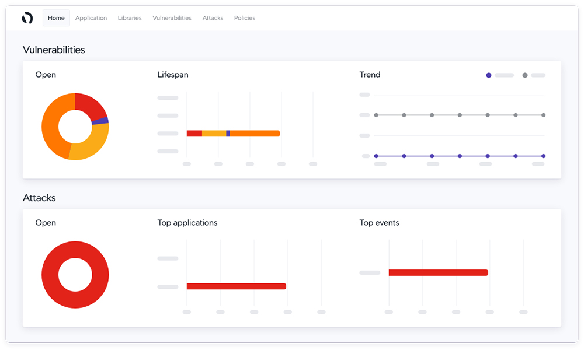Click the yellow segment of Lifespan bar
584x350 pixels.
(214, 134)
